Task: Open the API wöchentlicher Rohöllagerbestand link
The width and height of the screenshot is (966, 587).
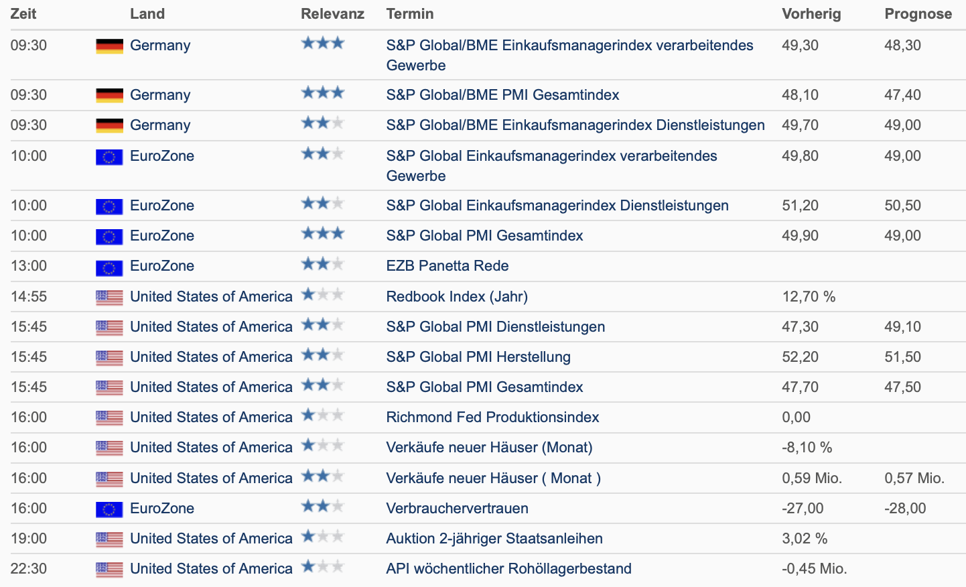Action: pyautogui.click(x=508, y=569)
